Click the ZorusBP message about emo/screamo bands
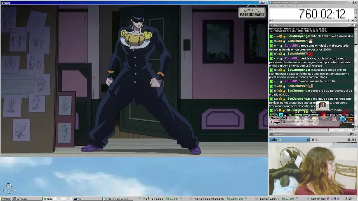358x201 pixels. [x=311, y=47]
